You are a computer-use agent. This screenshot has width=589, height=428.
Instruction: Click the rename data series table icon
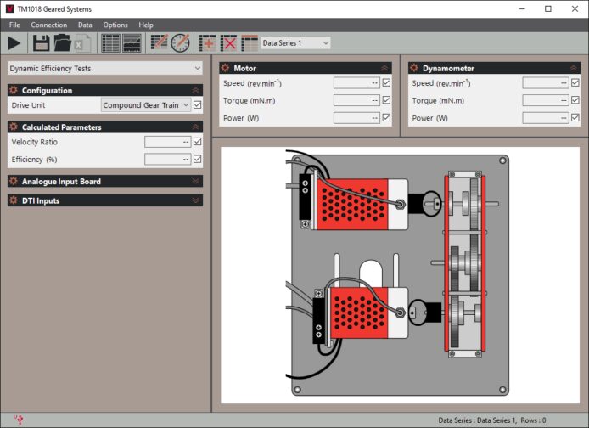pos(250,43)
